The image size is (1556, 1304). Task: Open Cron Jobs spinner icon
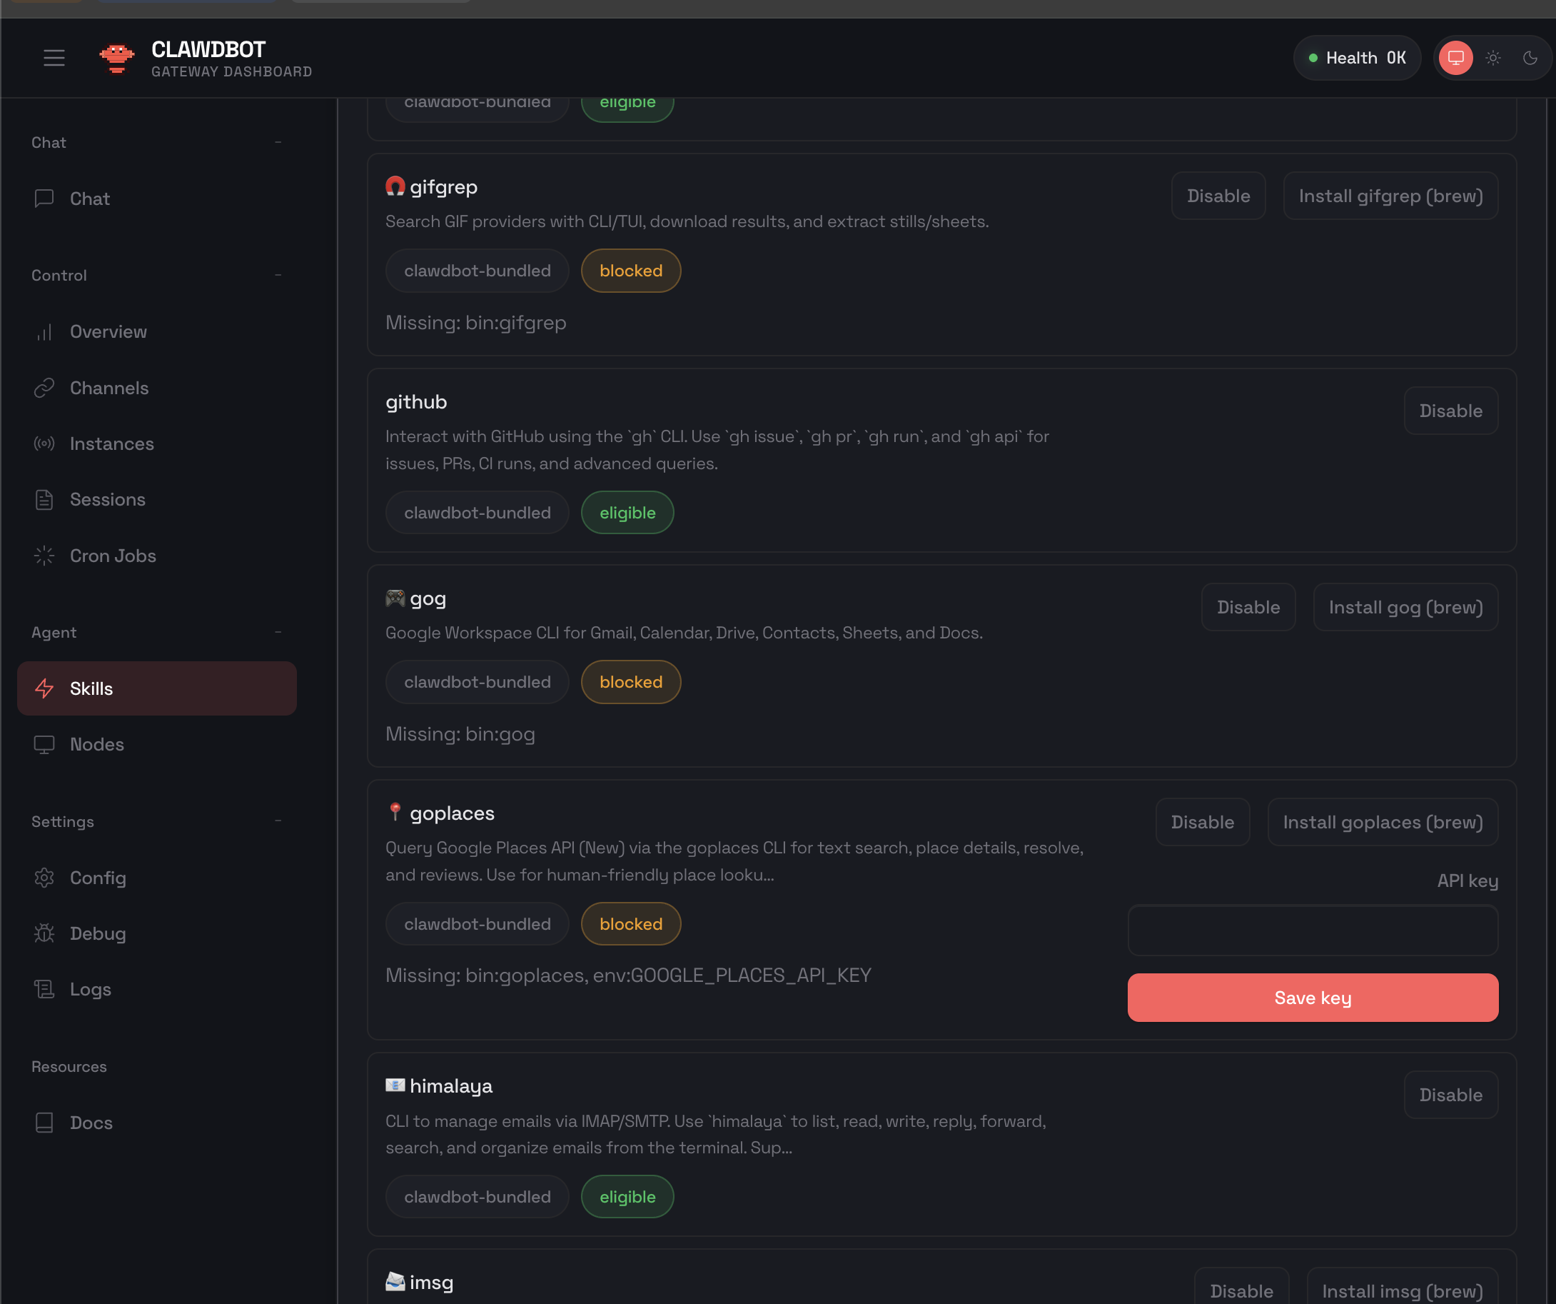pyautogui.click(x=44, y=556)
